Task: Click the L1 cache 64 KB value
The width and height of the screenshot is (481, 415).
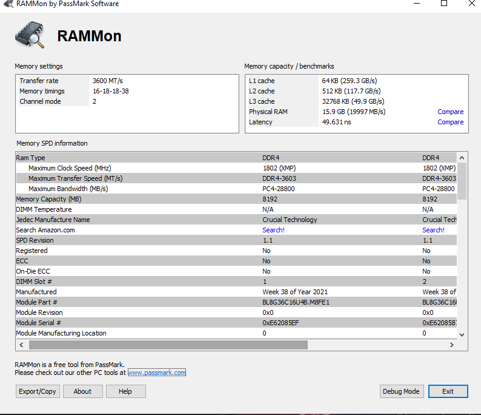Action: (x=350, y=81)
